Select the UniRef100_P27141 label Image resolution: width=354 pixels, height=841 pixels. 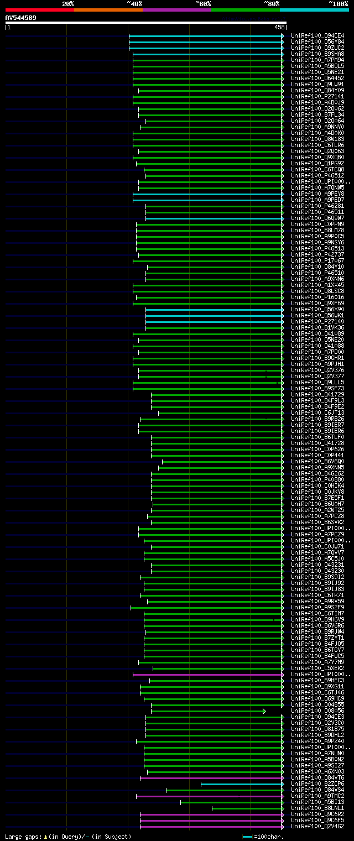(317, 97)
